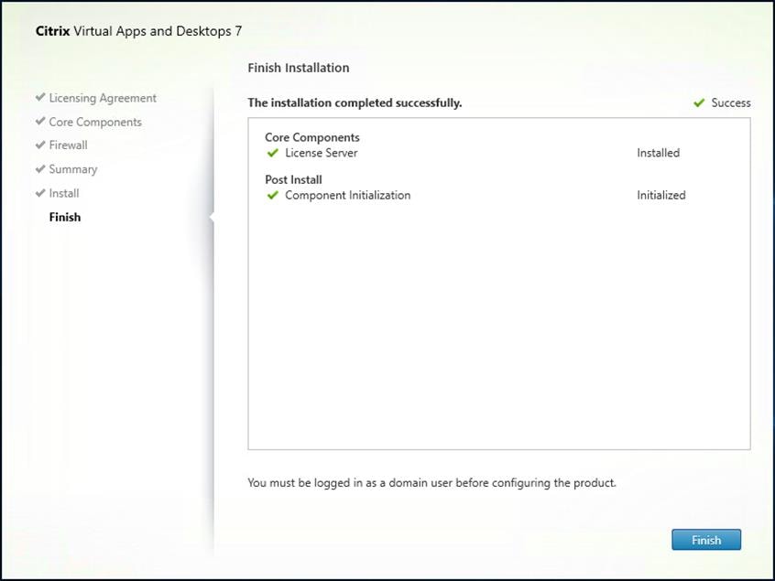Click the Finish button
This screenshot has height=581, width=775.
point(706,540)
